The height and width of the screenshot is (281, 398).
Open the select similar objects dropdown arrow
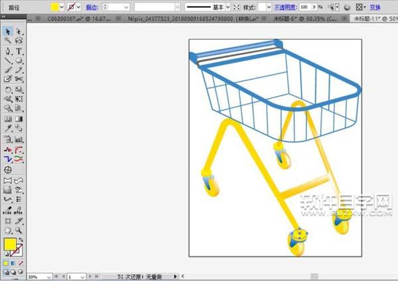click(337, 7)
